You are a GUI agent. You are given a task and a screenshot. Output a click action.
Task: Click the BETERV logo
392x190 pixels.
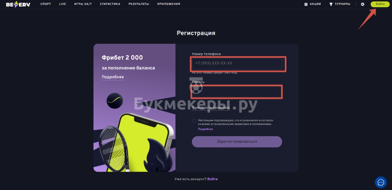tap(18, 4)
